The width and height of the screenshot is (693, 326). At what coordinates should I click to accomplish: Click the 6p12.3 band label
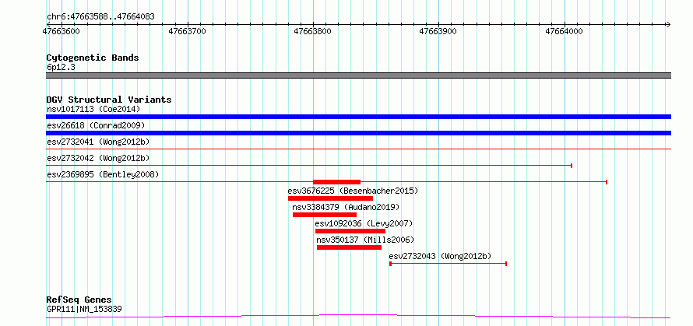pos(61,68)
